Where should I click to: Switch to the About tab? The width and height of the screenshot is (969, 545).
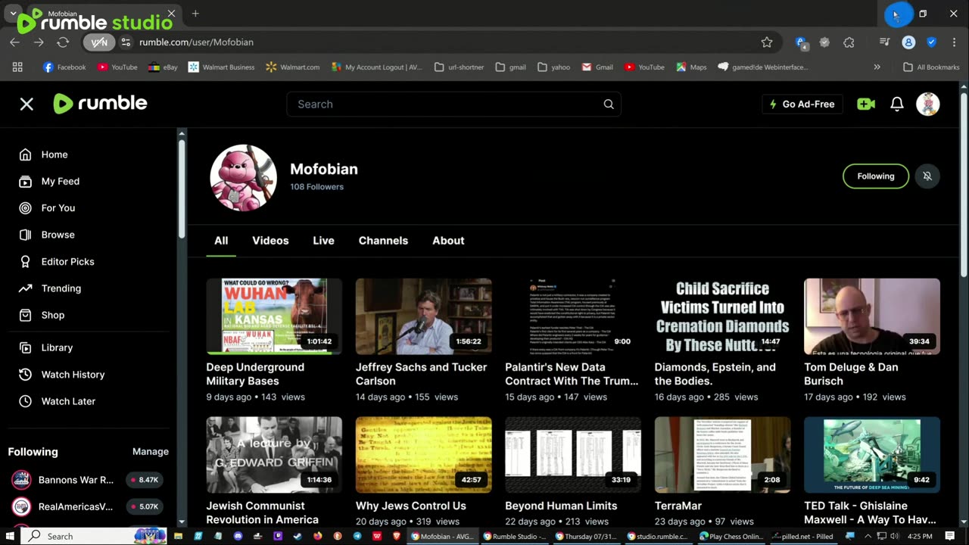point(448,241)
